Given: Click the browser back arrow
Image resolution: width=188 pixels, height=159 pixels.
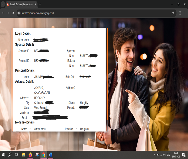Looking at the screenshot, I should 3,13.
